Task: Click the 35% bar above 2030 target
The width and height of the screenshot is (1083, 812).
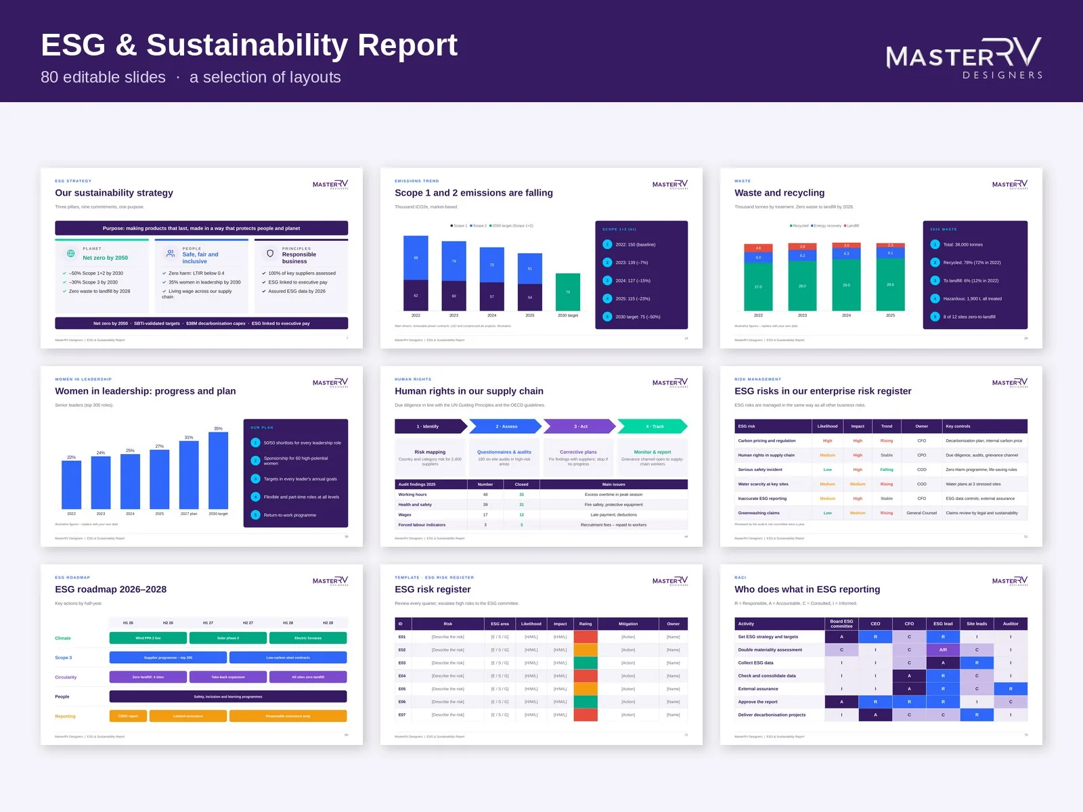Action: pyautogui.click(x=218, y=470)
